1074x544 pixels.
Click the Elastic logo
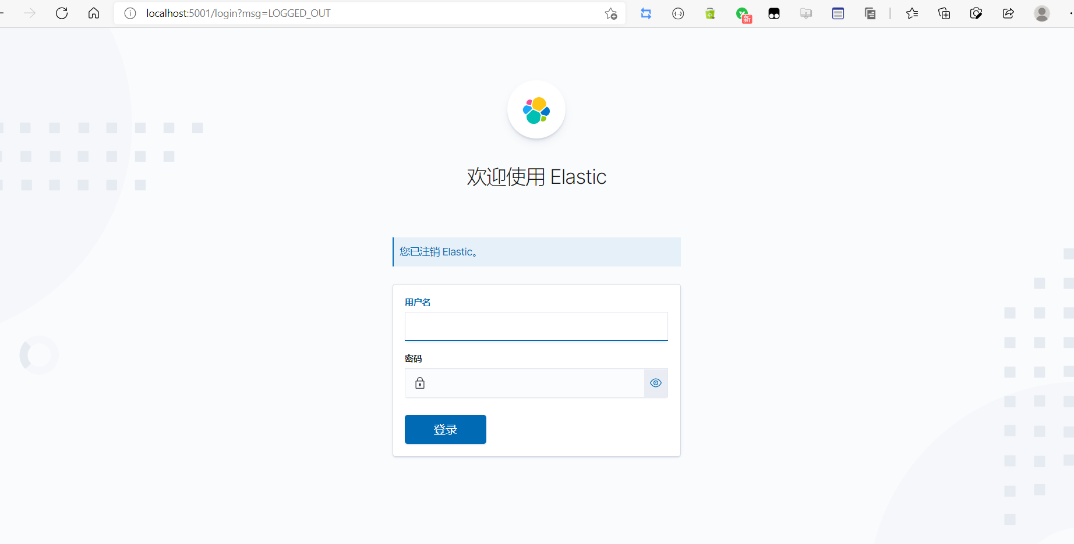(536, 110)
